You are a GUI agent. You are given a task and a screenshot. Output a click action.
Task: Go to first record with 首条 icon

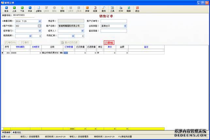point(6,9)
